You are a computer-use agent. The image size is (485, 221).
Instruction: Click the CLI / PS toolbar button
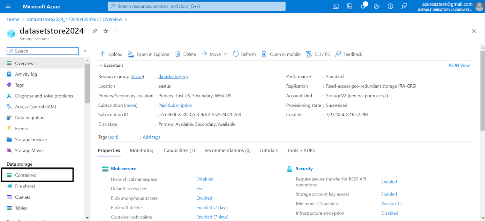(x=318, y=54)
